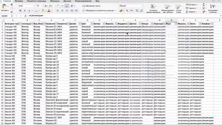
Task: Align cell text to the bottom
Action: (x=67, y=6)
